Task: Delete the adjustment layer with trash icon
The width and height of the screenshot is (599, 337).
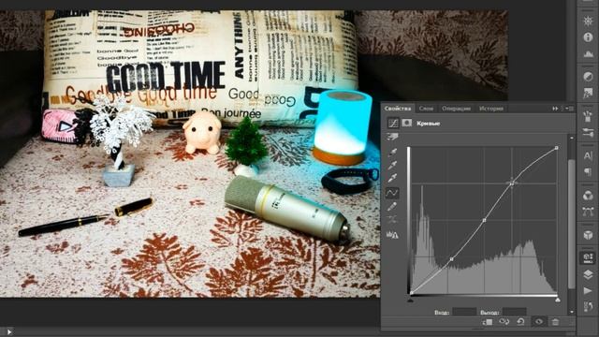Action: click(x=555, y=322)
